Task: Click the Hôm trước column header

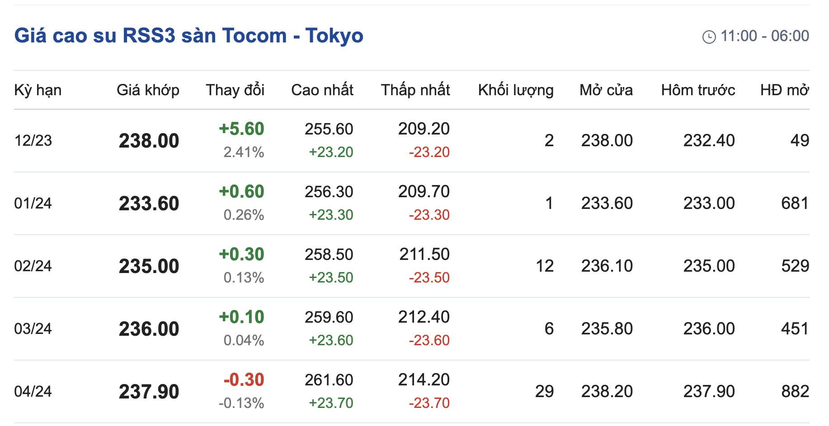Action: click(x=697, y=90)
